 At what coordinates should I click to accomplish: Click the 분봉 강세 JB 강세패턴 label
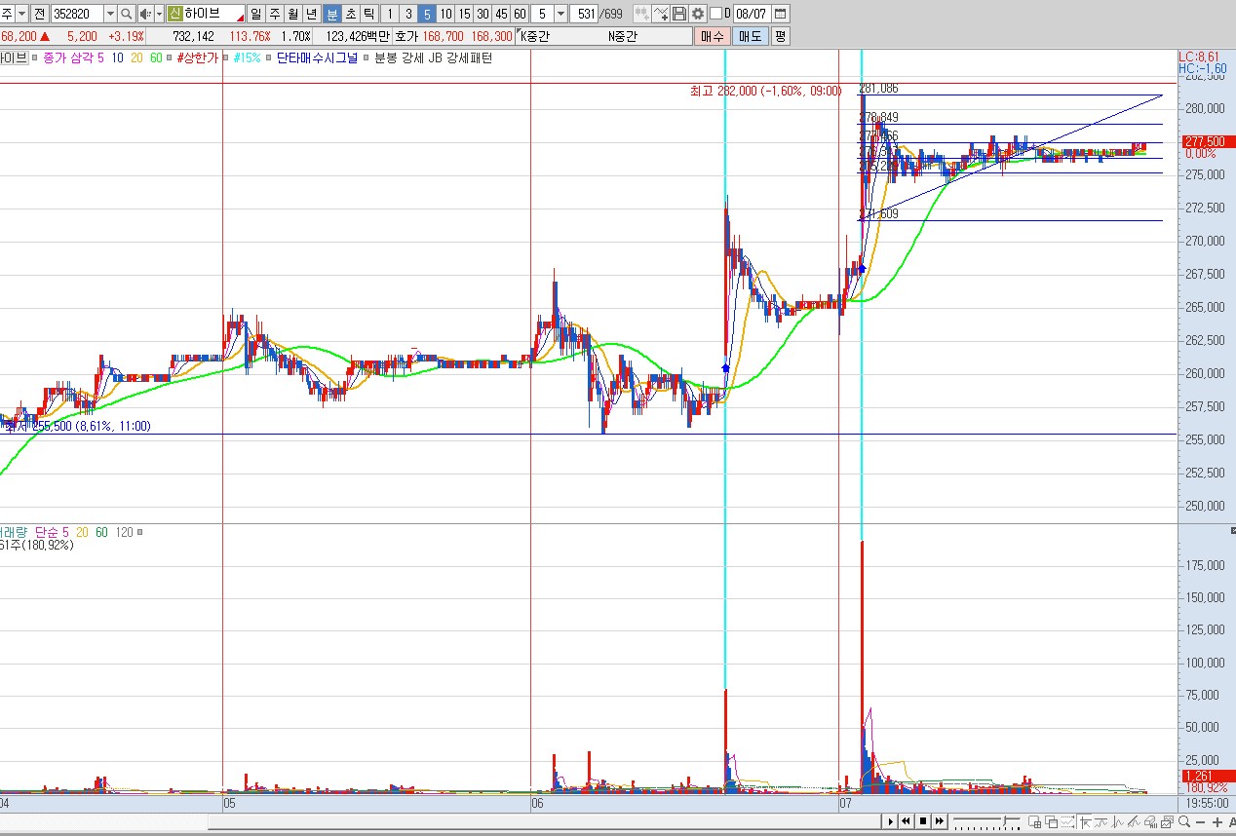pos(433,58)
